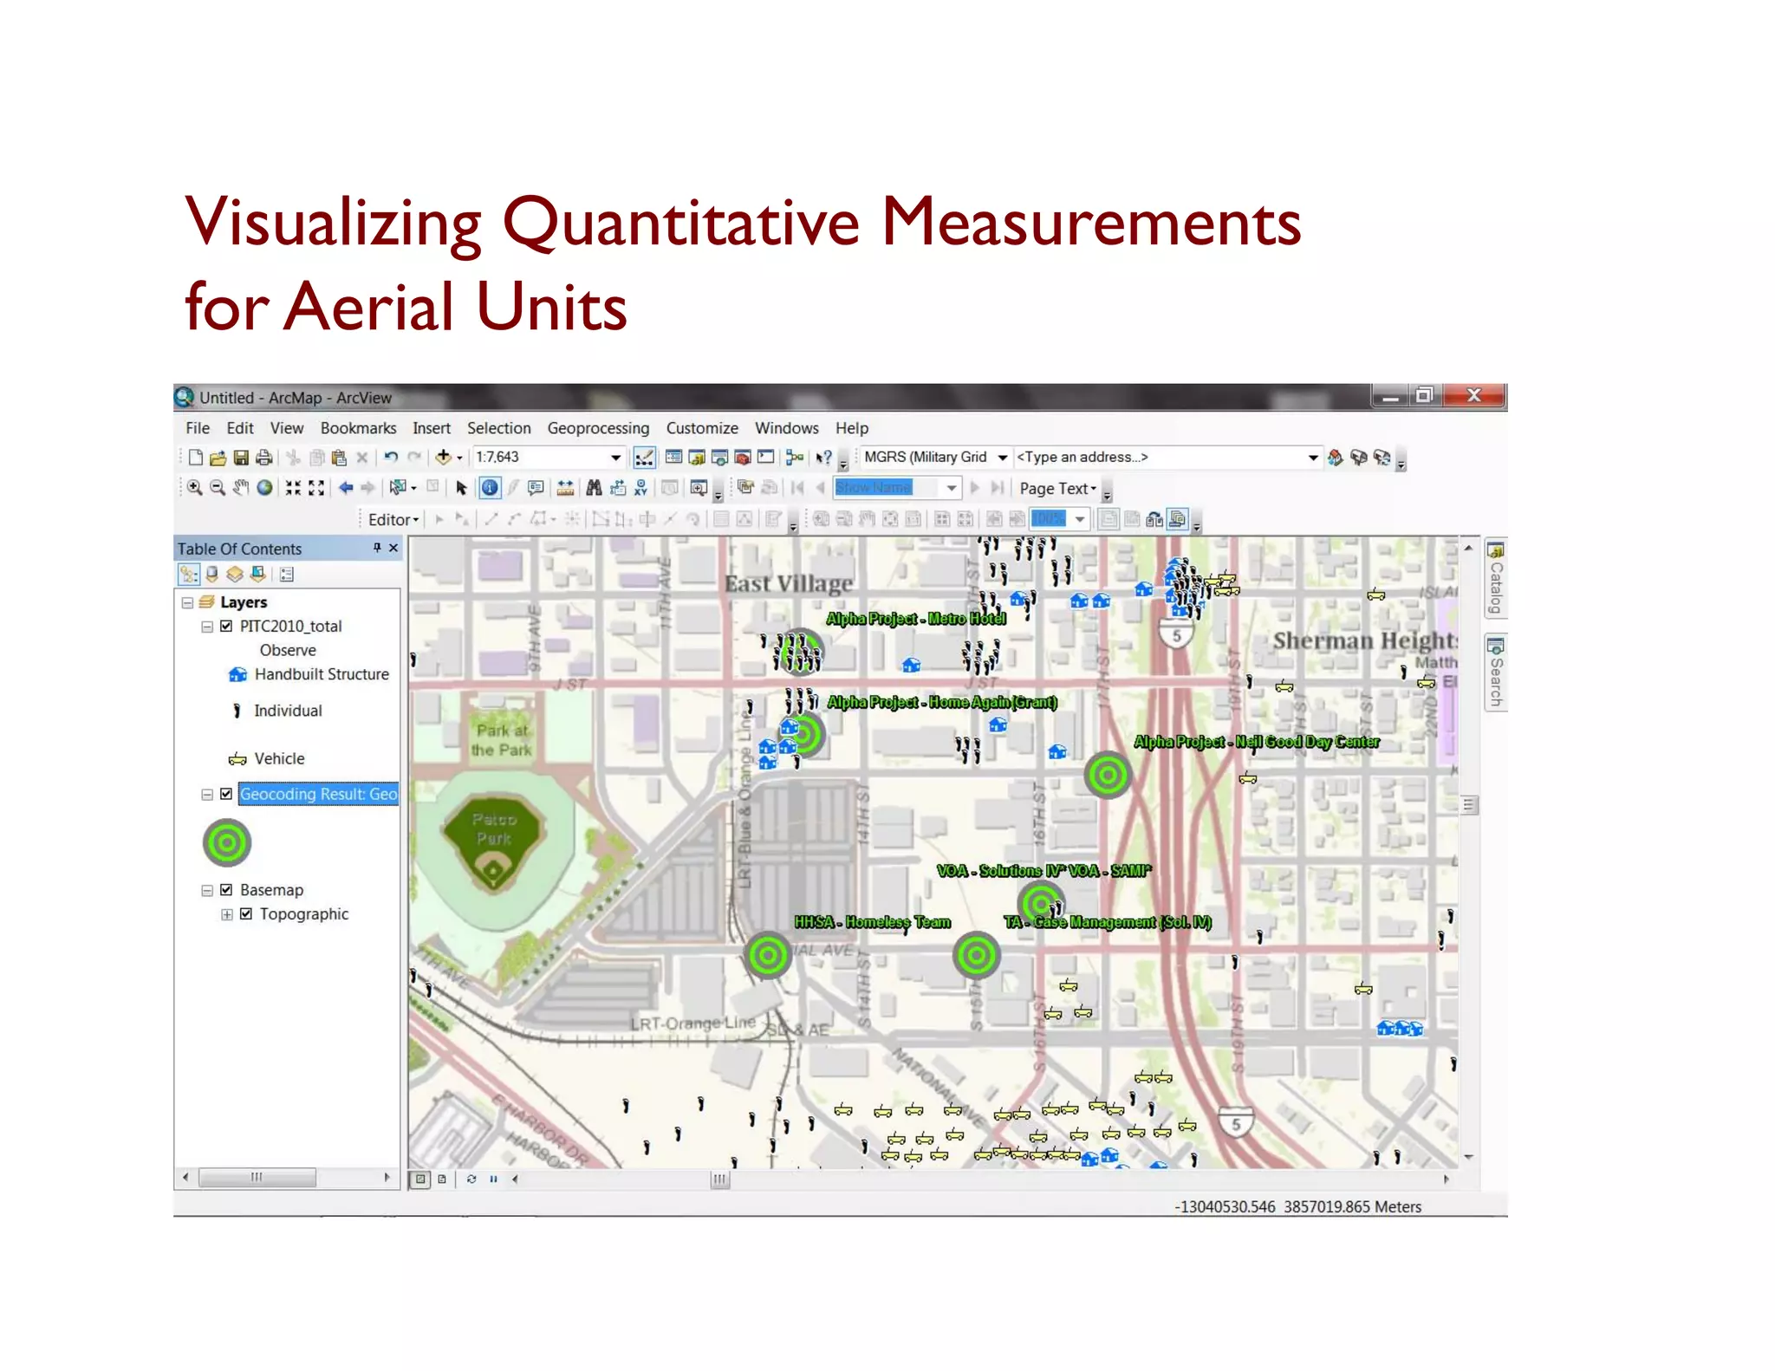Collapse the PITC2010_total layer
The image size is (1775, 1371).
pyautogui.click(x=207, y=626)
